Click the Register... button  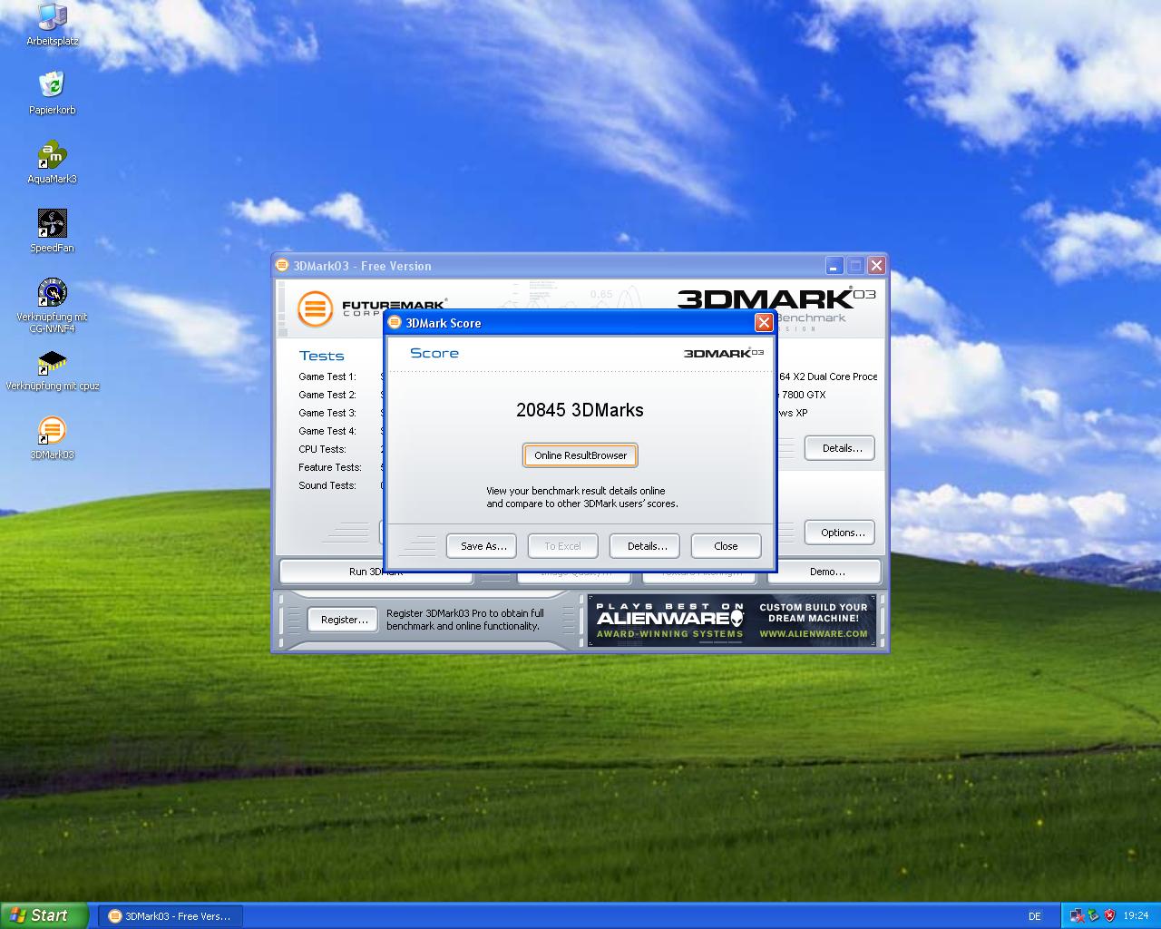[343, 620]
